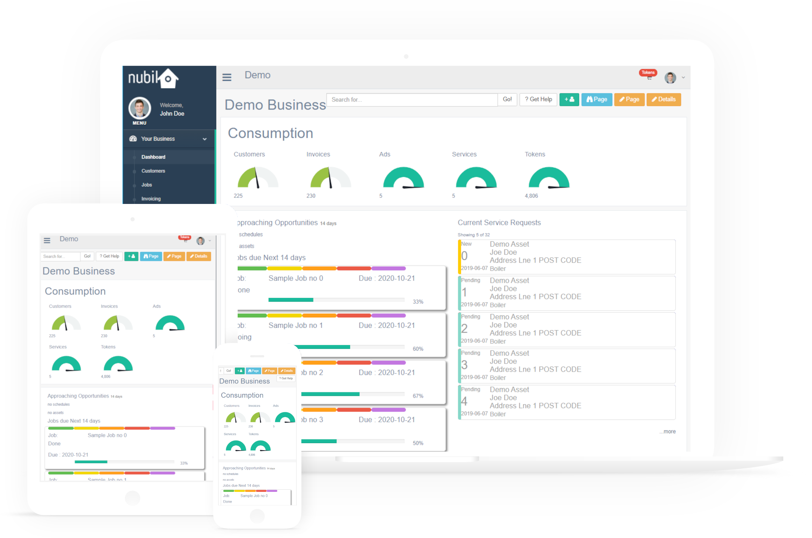Click the blue Page button on tablet
Image resolution: width=812 pixels, height=538 pixels.
[x=151, y=256]
